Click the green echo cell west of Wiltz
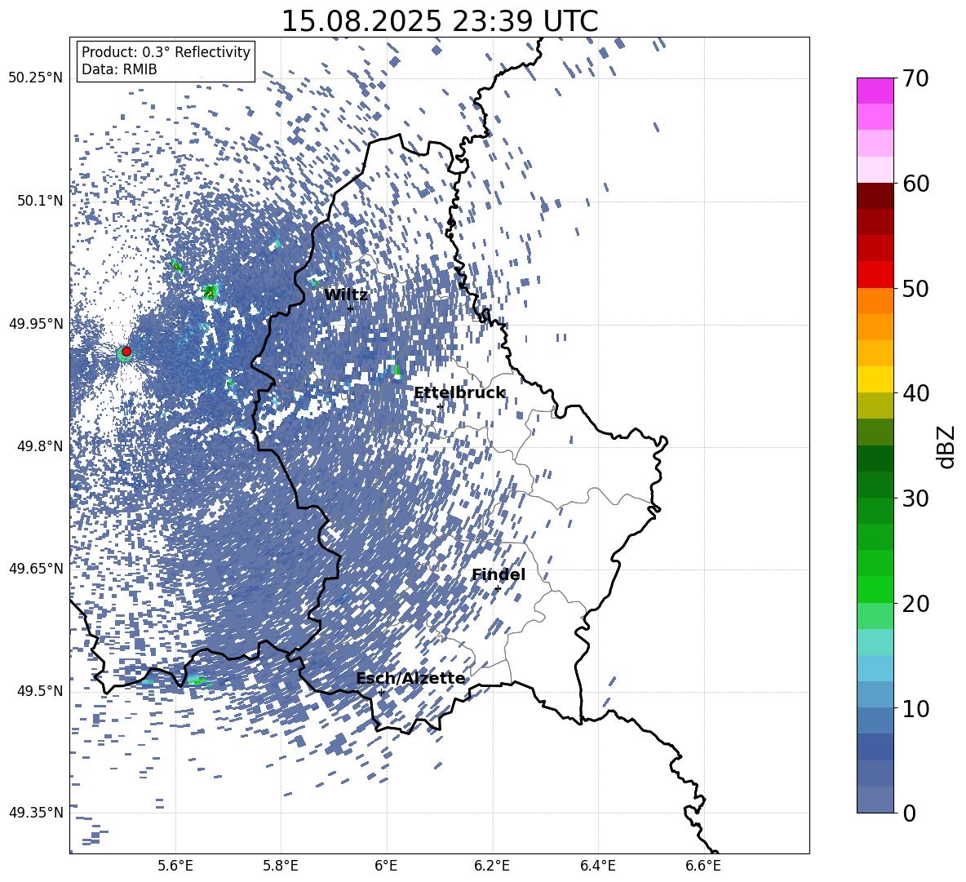The height and width of the screenshot is (882, 966). click(211, 290)
